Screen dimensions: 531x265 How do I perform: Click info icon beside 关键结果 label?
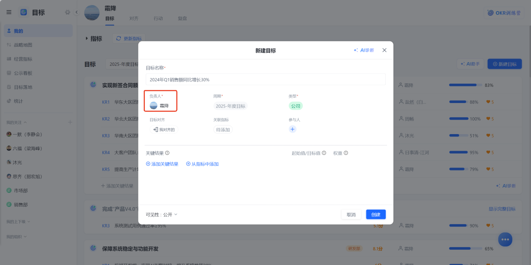click(167, 153)
